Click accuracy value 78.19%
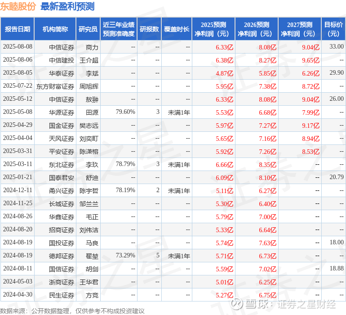This screenshot has height=315, width=346. [x=125, y=190]
